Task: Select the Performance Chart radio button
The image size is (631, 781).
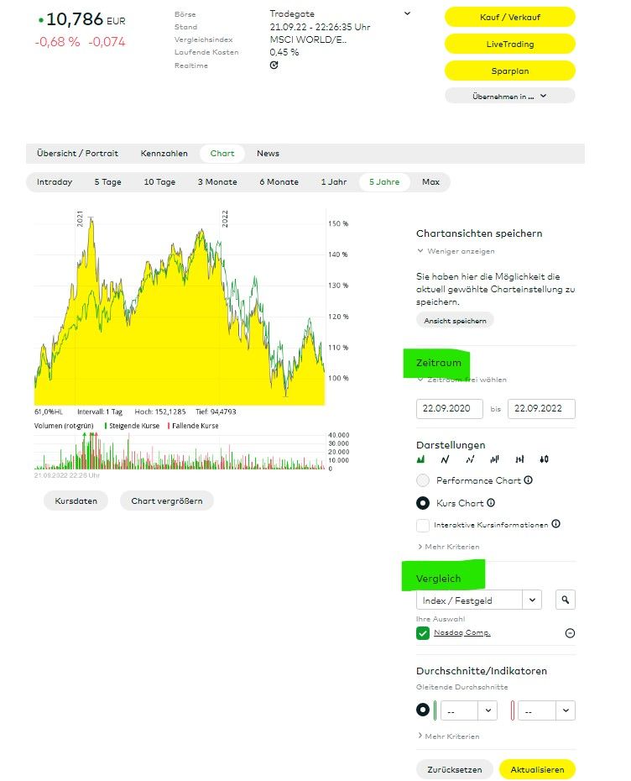Action: pyautogui.click(x=423, y=480)
